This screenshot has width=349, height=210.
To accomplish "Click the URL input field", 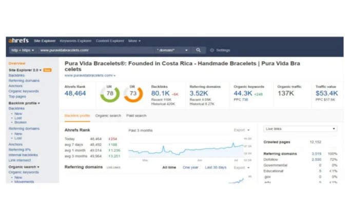I will coord(95,50).
